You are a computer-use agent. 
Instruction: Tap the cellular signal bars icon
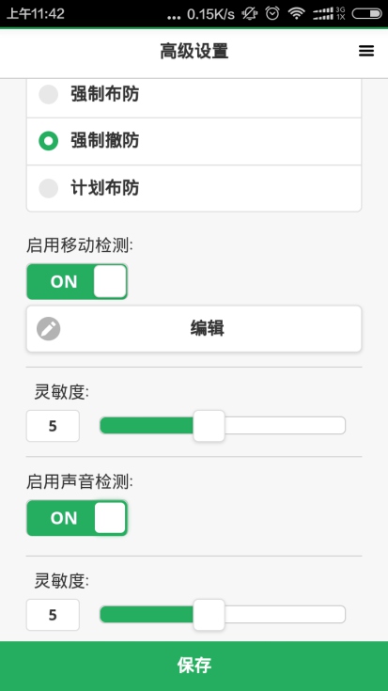pyautogui.click(x=329, y=14)
